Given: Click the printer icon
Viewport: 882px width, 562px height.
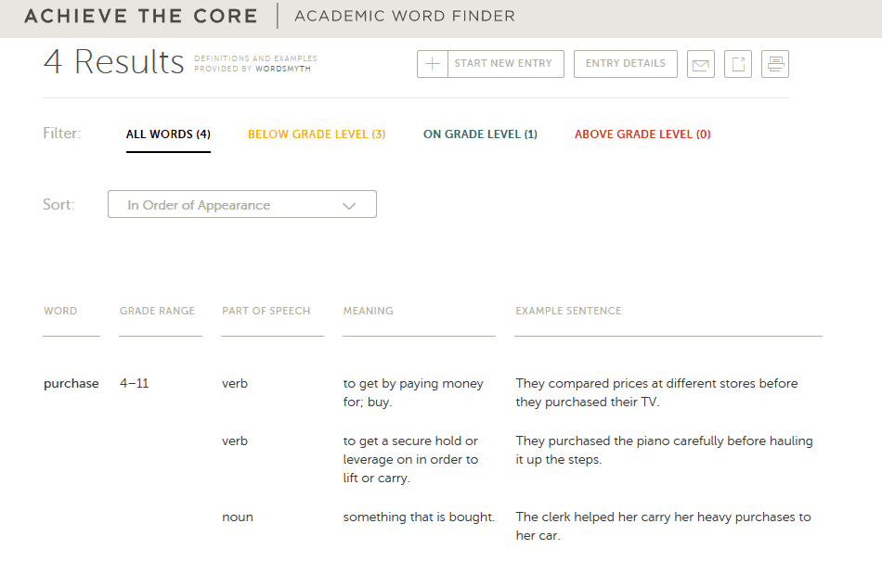Looking at the screenshot, I should pos(775,64).
